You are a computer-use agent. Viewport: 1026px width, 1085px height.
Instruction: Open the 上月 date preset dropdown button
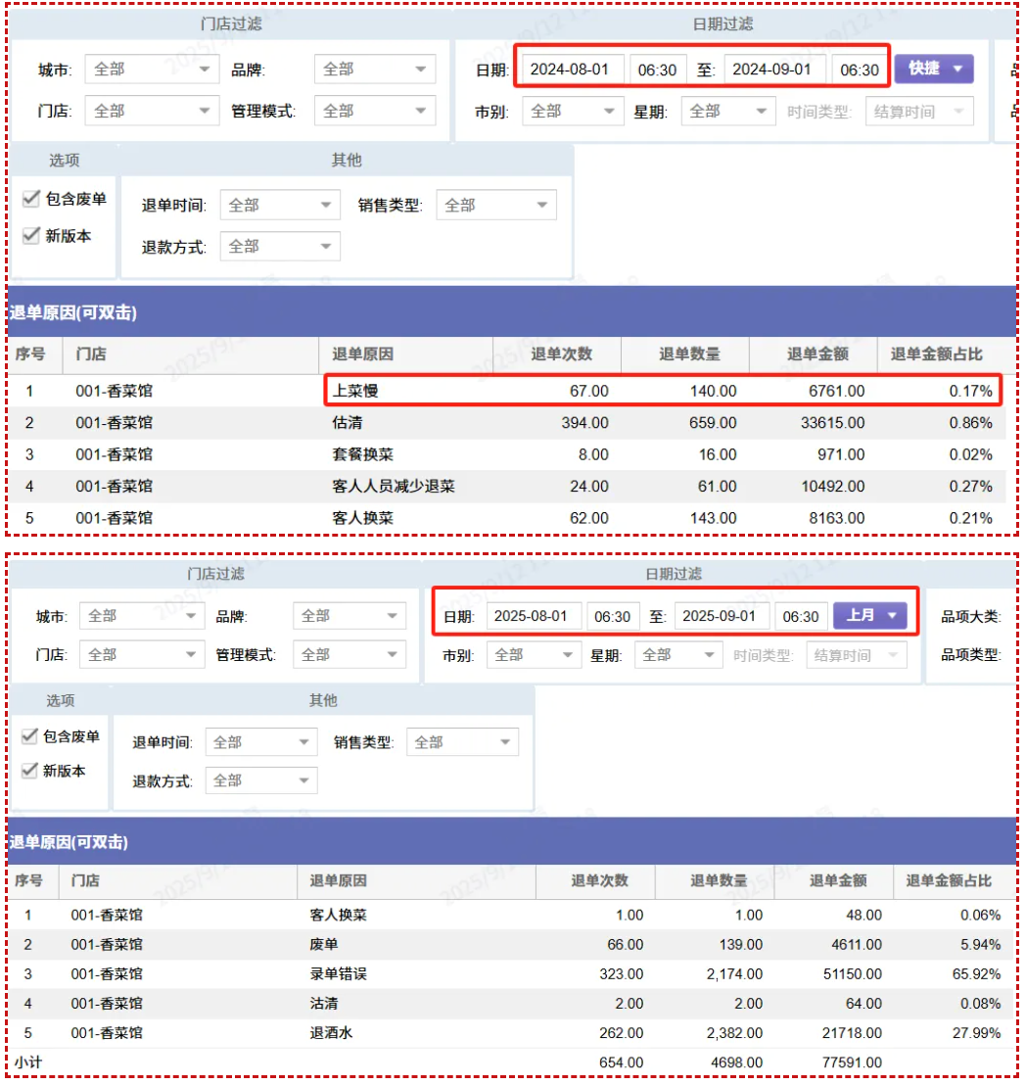click(x=869, y=616)
